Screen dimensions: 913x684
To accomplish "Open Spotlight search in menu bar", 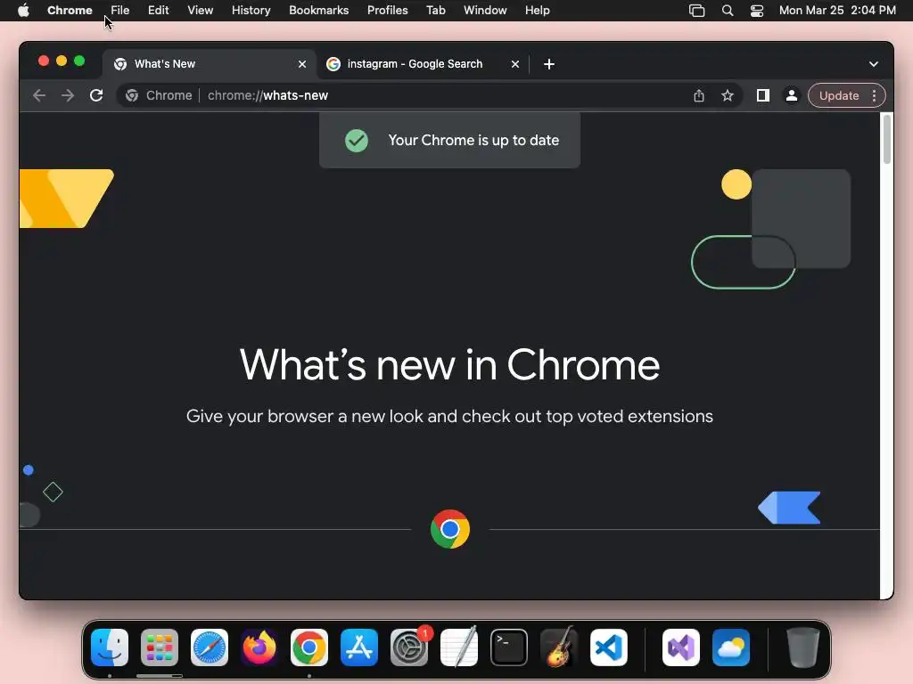I will [x=728, y=11].
